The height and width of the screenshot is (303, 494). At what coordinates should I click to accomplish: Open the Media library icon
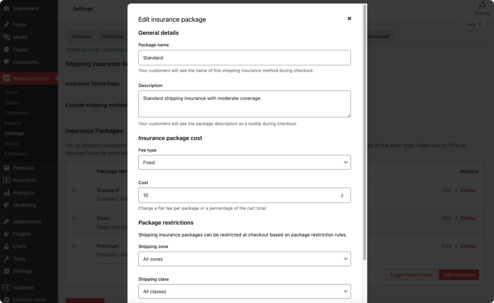7,37
